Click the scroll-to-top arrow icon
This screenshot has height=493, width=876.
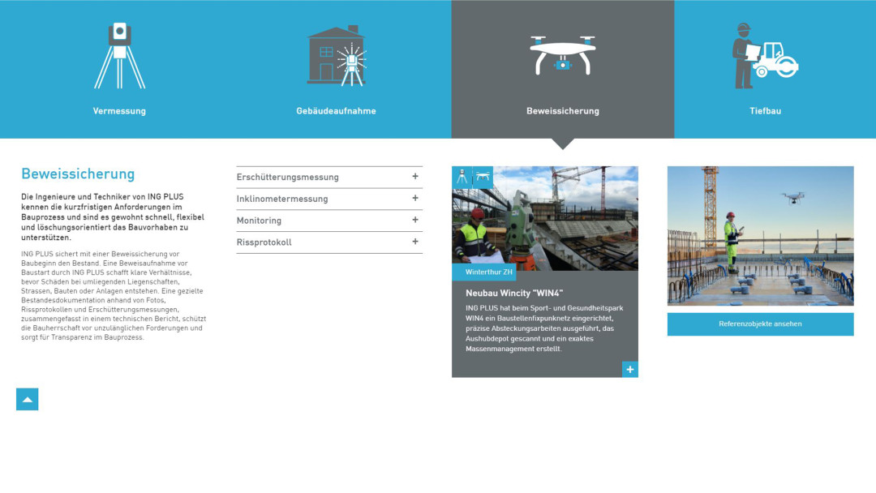[x=27, y=399]
